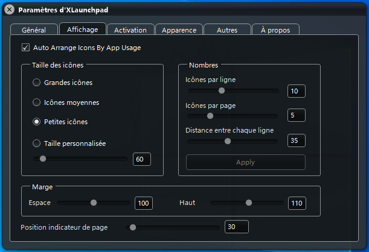Select the Grandes icônes radio option
Screen dimensions: 369x252
coord(37,82)
